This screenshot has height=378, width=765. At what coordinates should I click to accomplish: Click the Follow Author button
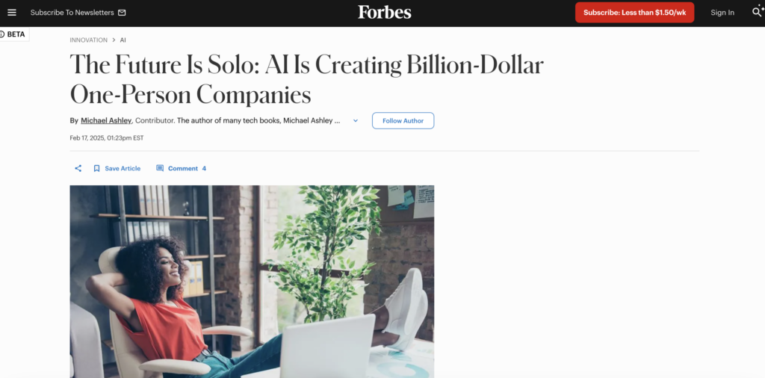[403, 121]
